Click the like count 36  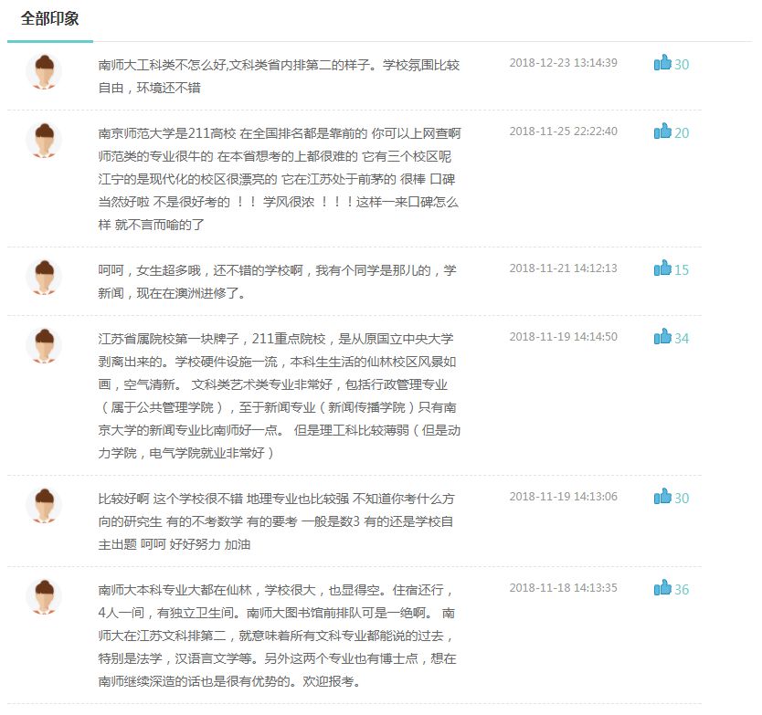coord(682,590)
